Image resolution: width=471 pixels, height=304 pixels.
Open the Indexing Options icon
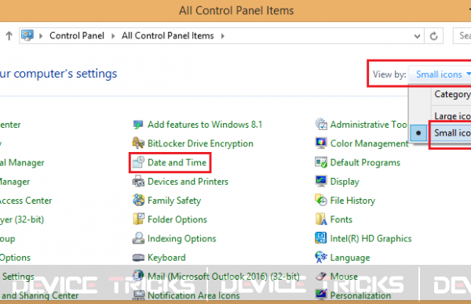138,238
